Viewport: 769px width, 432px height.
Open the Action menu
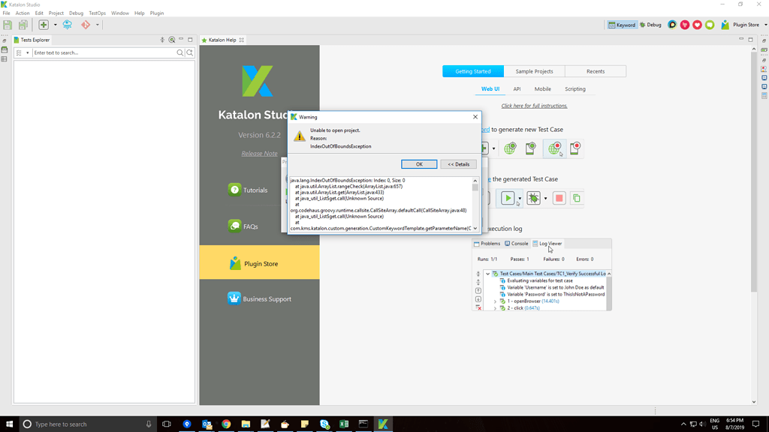pyautogui.click(x=22, y=13)
